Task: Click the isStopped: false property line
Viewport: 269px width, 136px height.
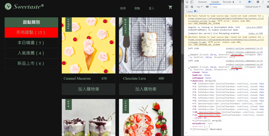Action: pos(202,78)
